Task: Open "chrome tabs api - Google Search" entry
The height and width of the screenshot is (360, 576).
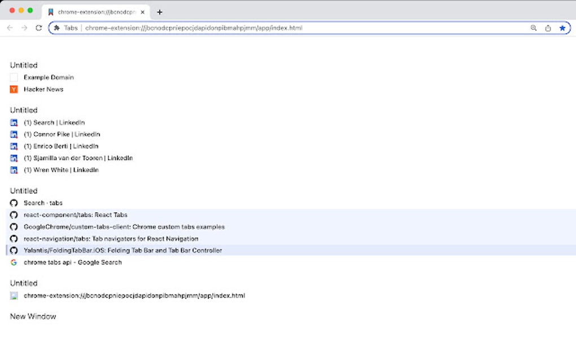Action: 73,262
